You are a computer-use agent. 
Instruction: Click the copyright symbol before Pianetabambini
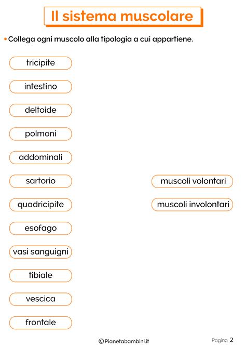pyautogui.click(x=101, y=341)
